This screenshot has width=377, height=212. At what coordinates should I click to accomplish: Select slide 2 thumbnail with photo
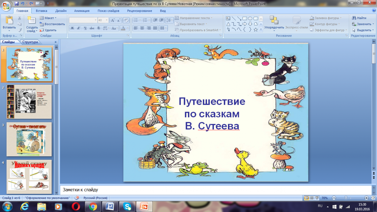click(x=29, y=102)
